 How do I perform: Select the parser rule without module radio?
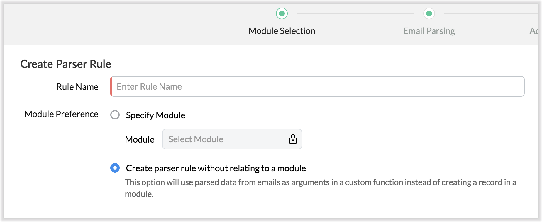tap(115, 168)
